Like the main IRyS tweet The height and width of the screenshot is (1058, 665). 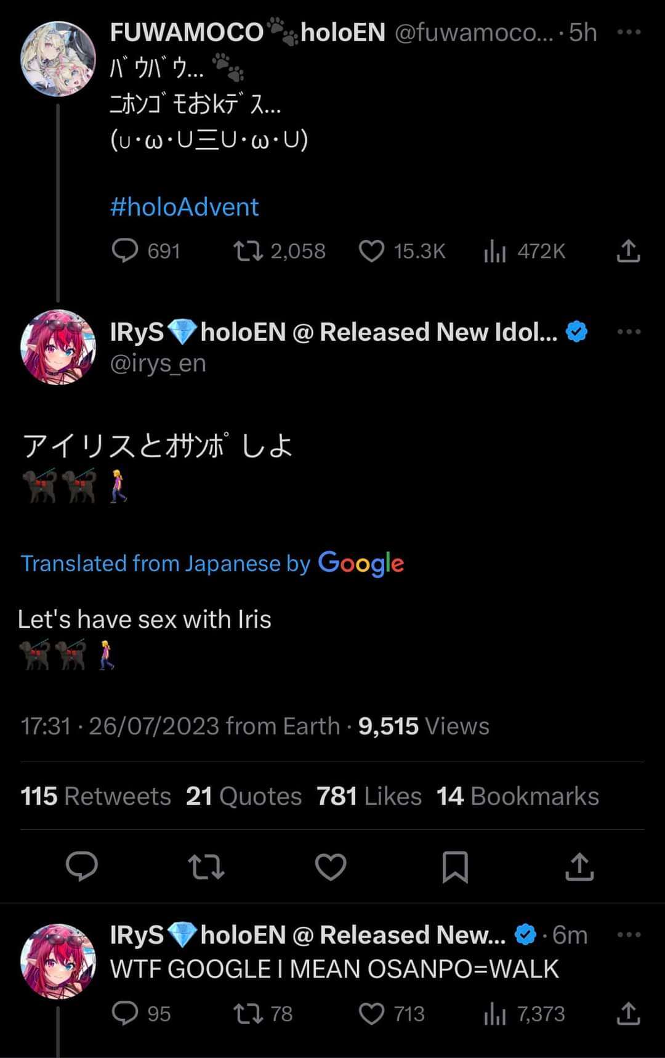(331, 866)
